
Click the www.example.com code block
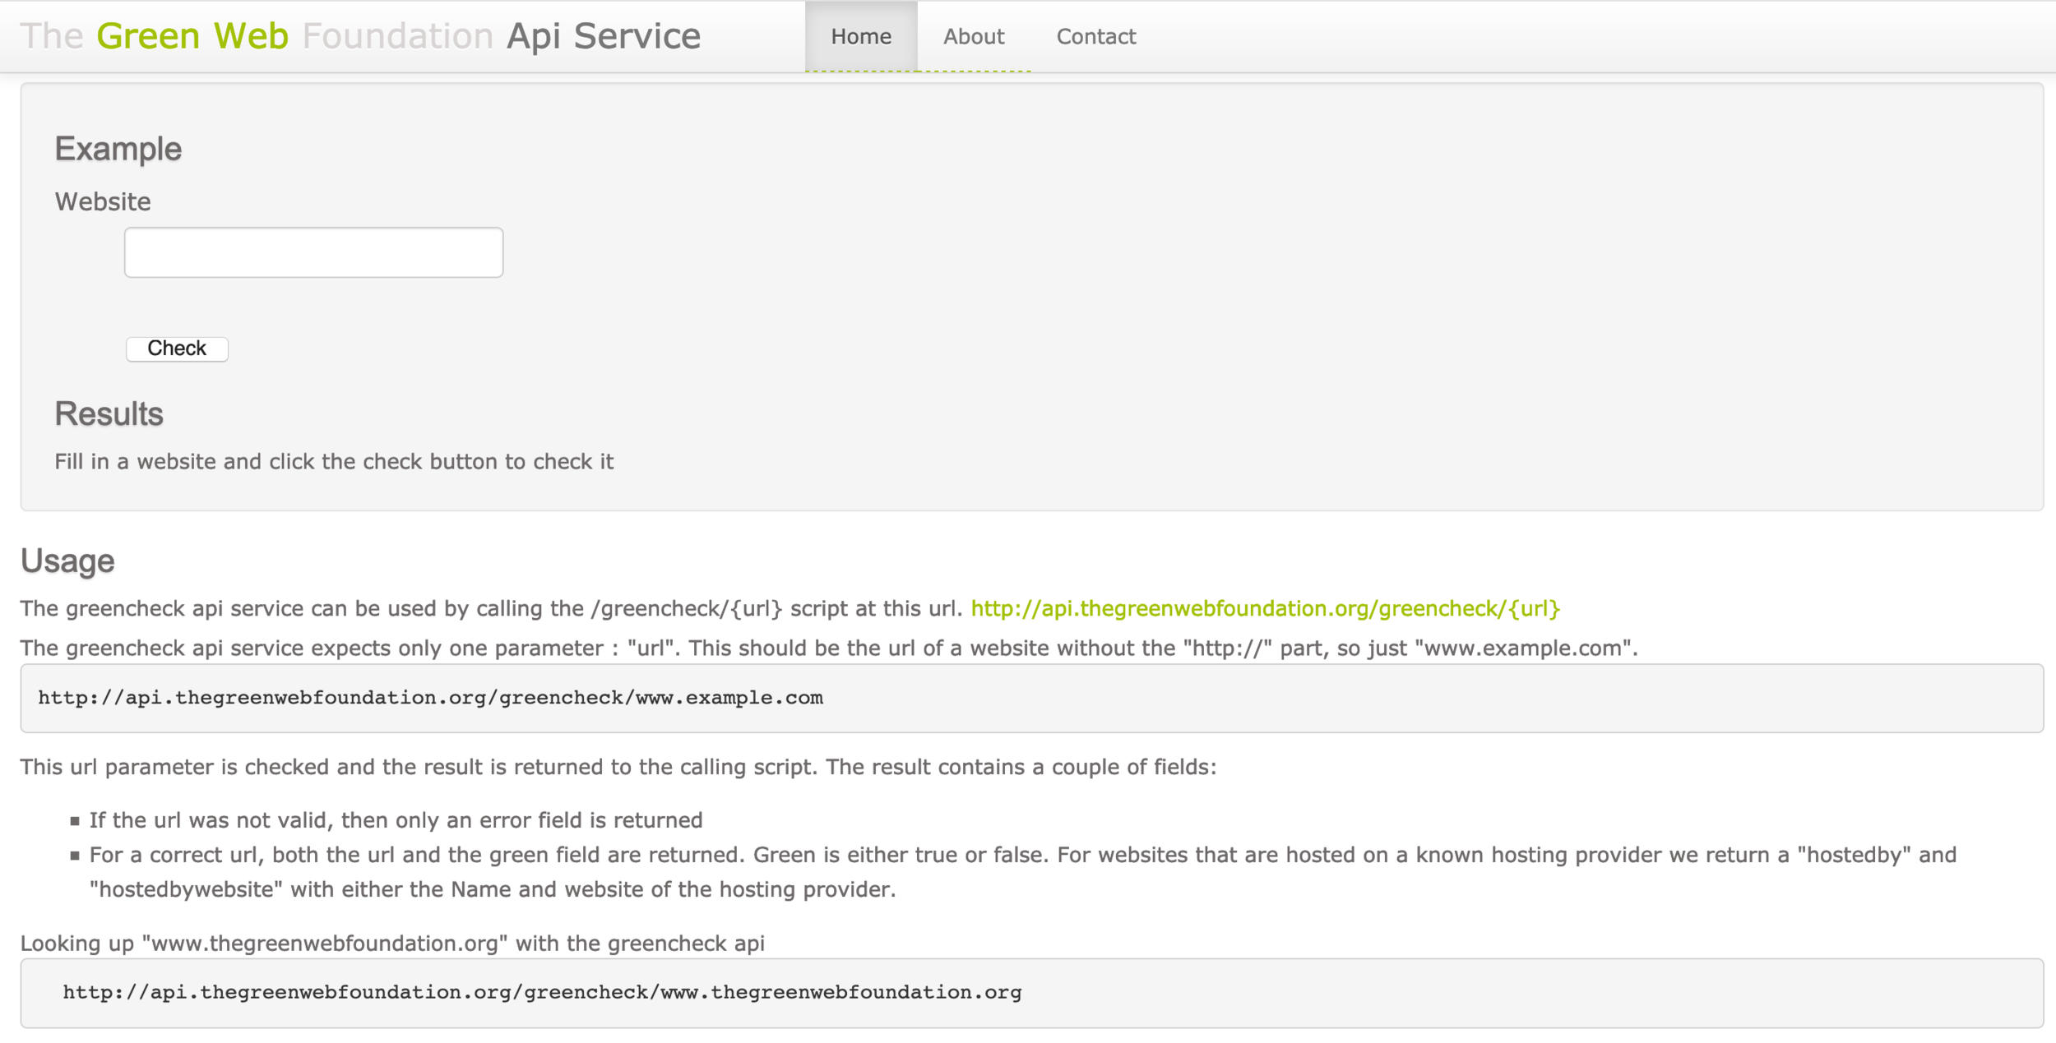coord(430,698)
